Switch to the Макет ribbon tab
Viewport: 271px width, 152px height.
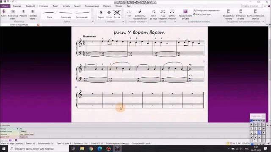(x=77, y=6)
